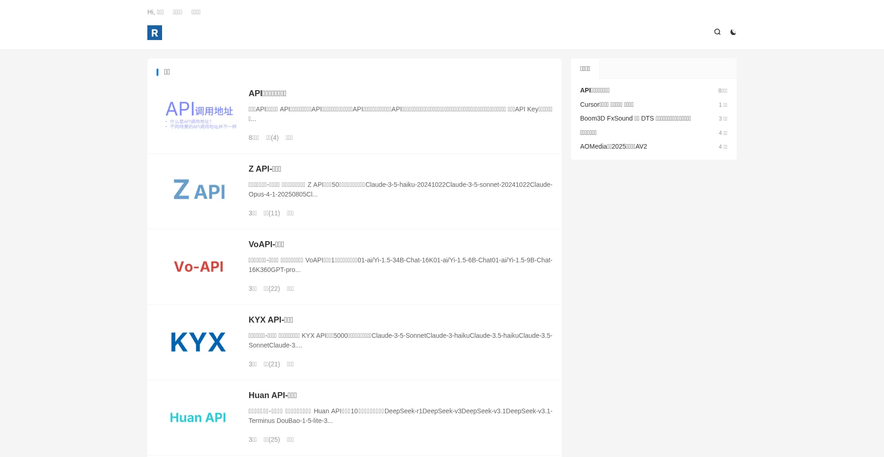The height and width of the screenshot is (457, 884).
Task: Open comments (11) link under Z API
Action: (x=272, y=213)
